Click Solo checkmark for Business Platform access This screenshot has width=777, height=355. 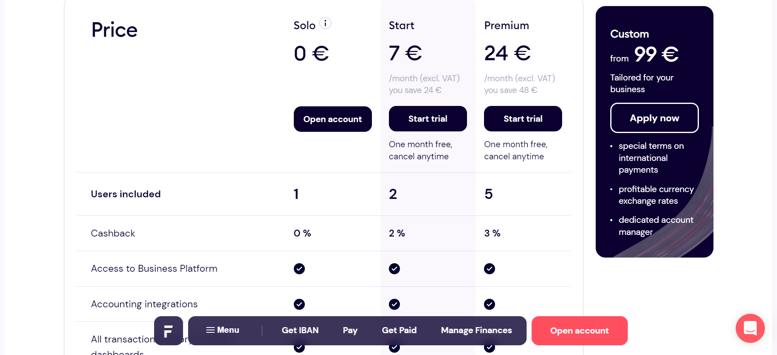point(299,269)
